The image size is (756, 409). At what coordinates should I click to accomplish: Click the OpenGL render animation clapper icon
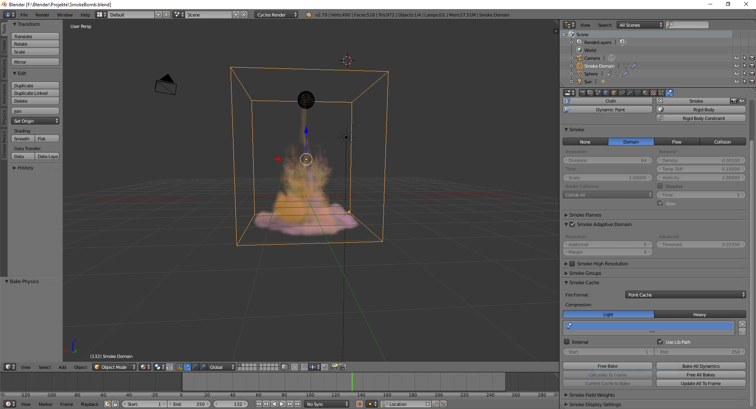tap(342, 367)
